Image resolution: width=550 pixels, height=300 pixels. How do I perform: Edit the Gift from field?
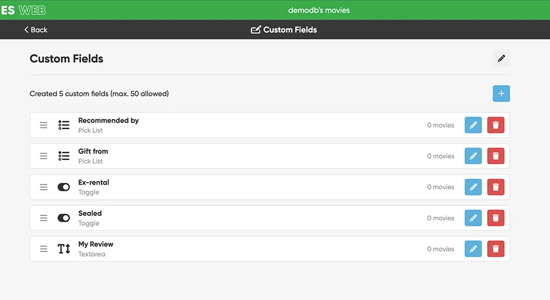point(473,156)
